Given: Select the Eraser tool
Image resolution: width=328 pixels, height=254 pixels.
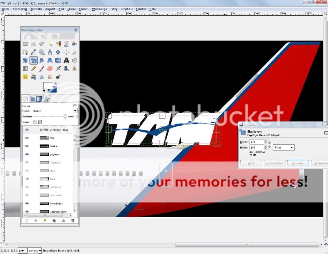Looking at the screenshot, I should 50,69.
